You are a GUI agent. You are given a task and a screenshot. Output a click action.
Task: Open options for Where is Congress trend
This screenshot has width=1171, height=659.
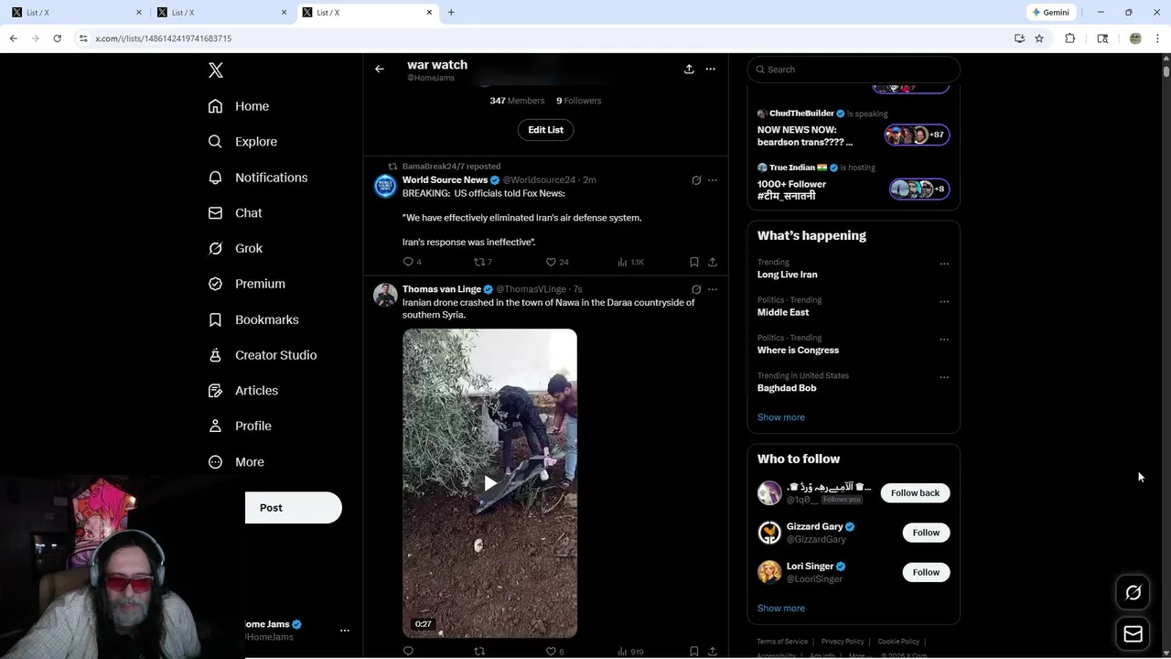(944, 340)
